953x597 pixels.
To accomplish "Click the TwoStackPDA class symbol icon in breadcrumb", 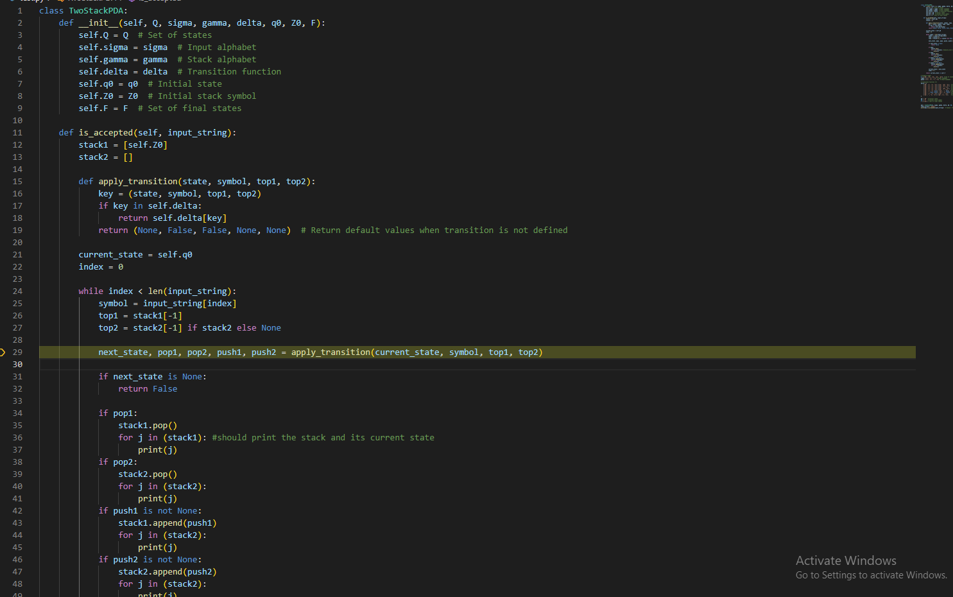I will [x=61, y=2].
